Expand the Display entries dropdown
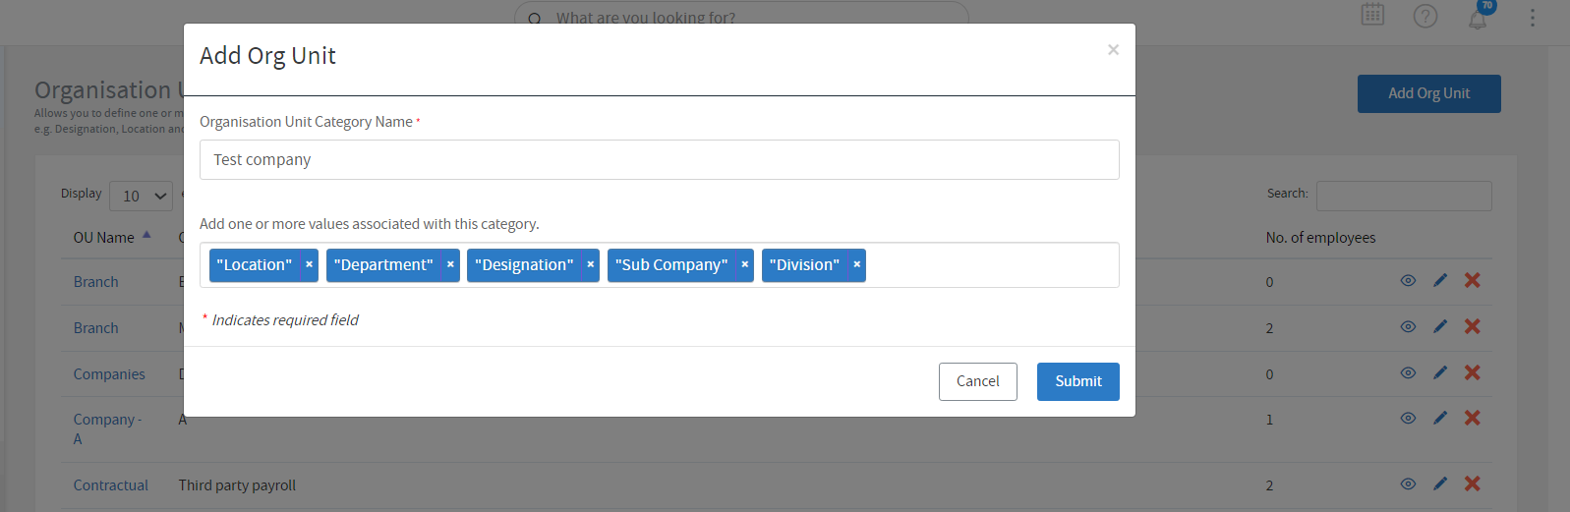Viewport: 1570px width, 512px height. point(142,196)
